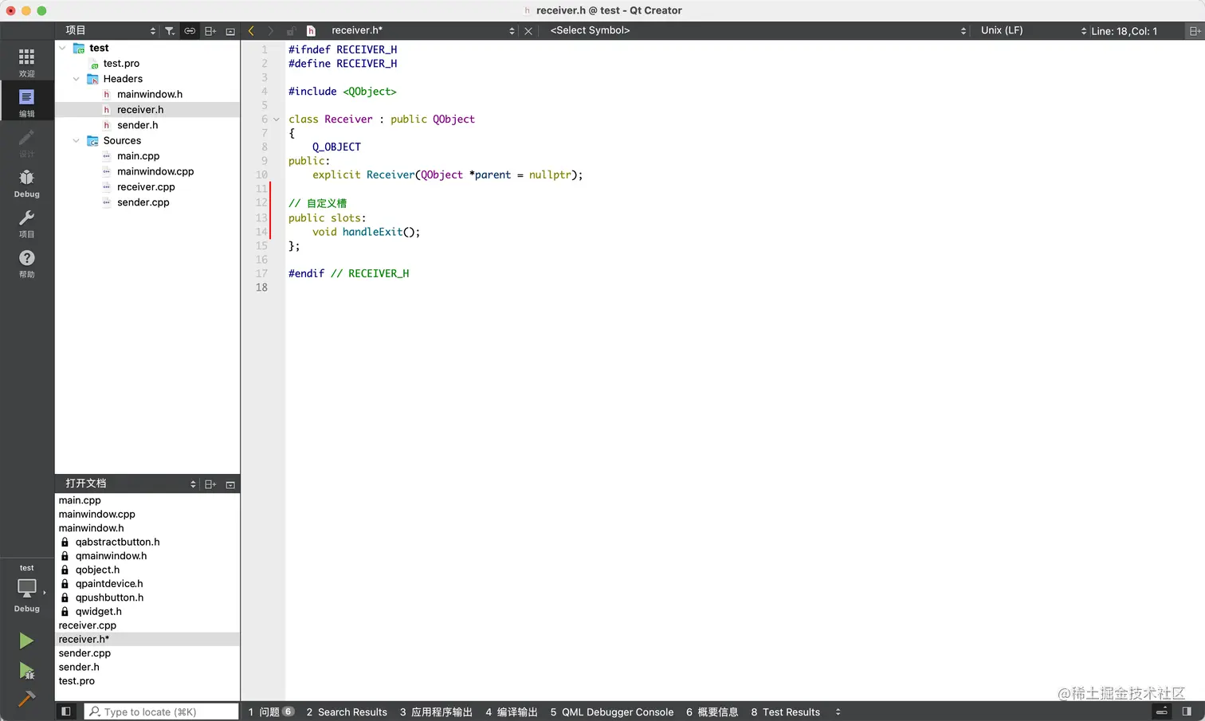Toggle the left sidebar visibility
The width and height of the screenshot is (1205, 721).
coord(66,711)
